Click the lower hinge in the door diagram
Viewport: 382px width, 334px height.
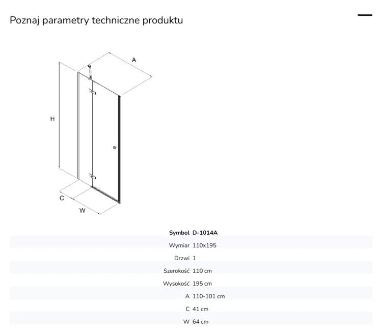(92, 176)
